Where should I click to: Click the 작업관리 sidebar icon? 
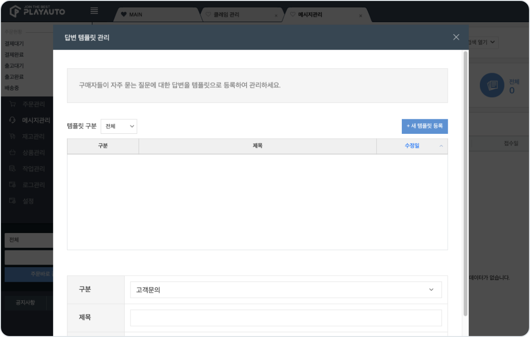click(x=13, y=169)
